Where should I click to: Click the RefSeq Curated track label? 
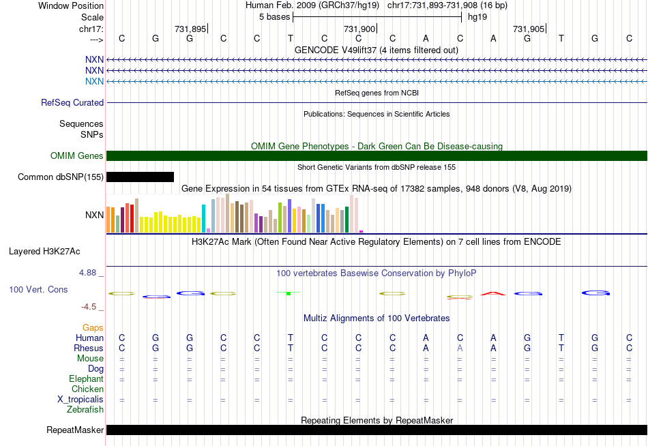point(72,103)
